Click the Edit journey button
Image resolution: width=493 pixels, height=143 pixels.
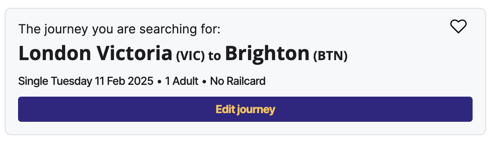[x=245, y=109]
